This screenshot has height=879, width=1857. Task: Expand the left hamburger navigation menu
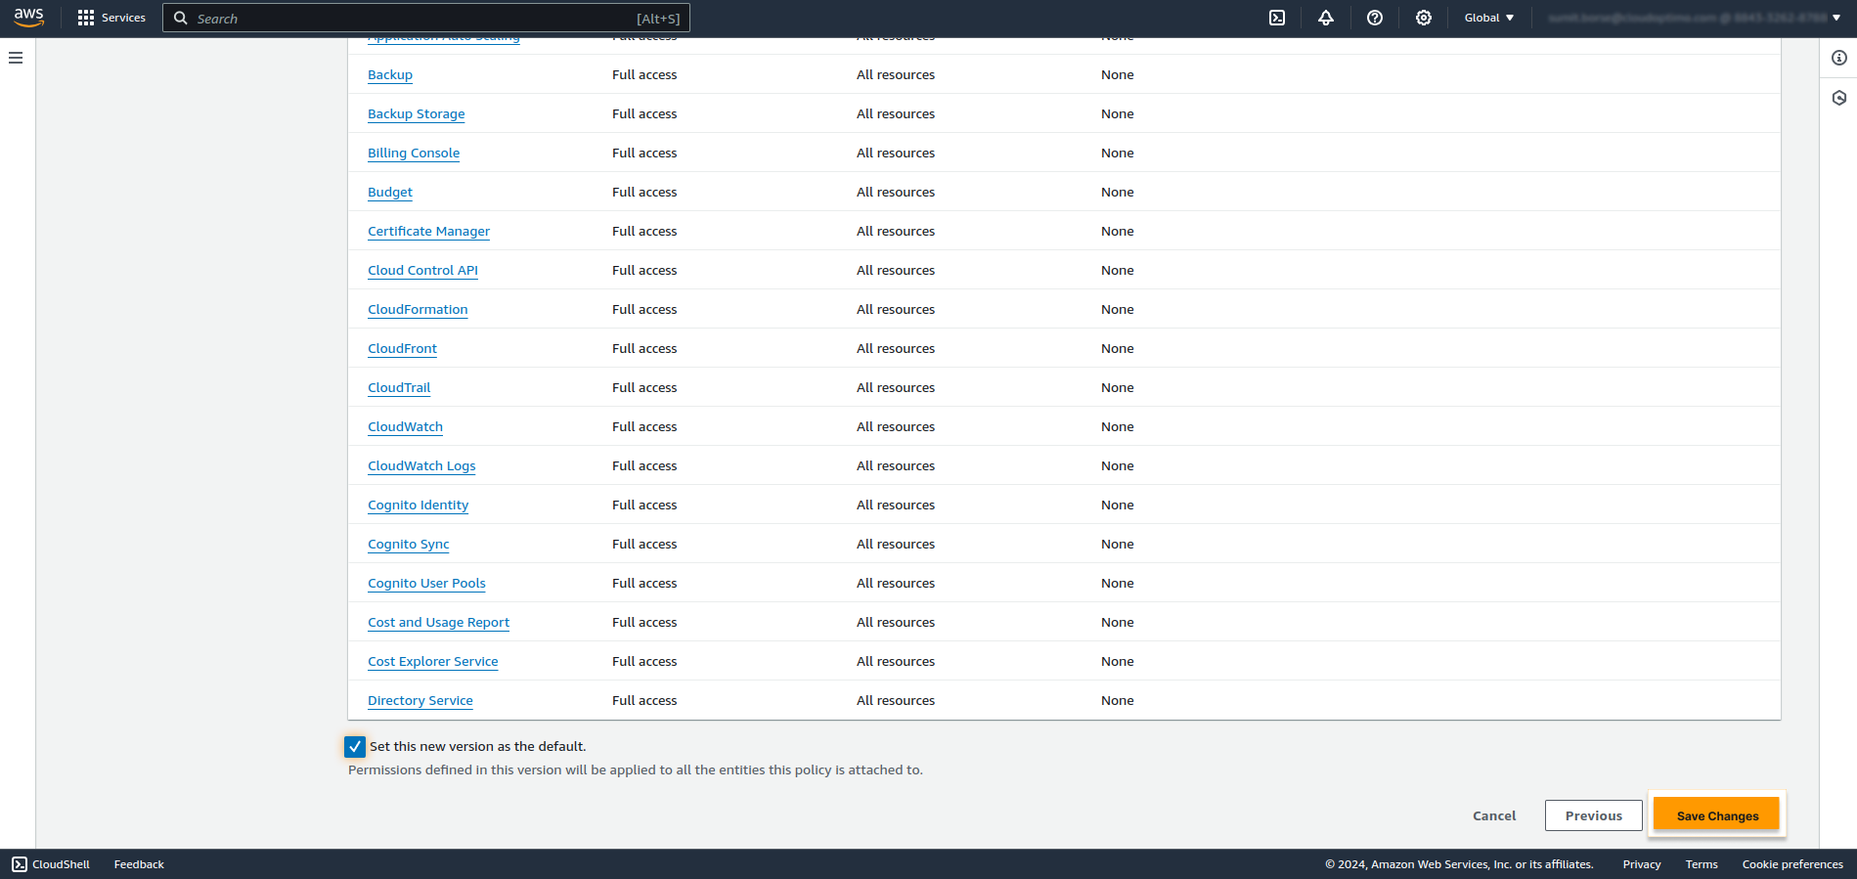click(16, 58)
